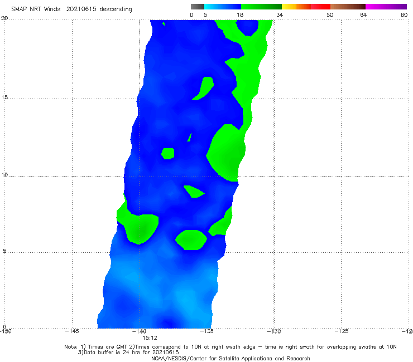Screen dimensions: 413x362
Task: Click the latitude label "20" at top left
Action: 4,18
